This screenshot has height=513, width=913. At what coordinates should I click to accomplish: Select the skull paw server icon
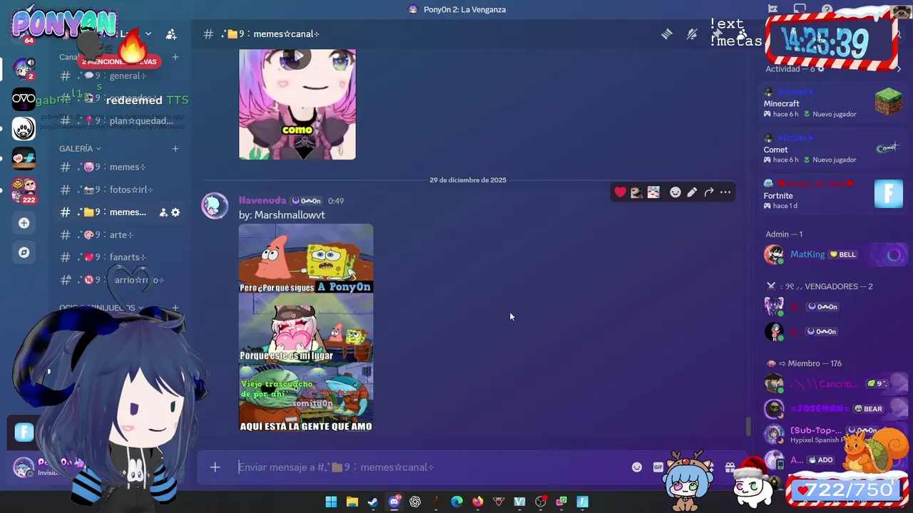point(24,129)
